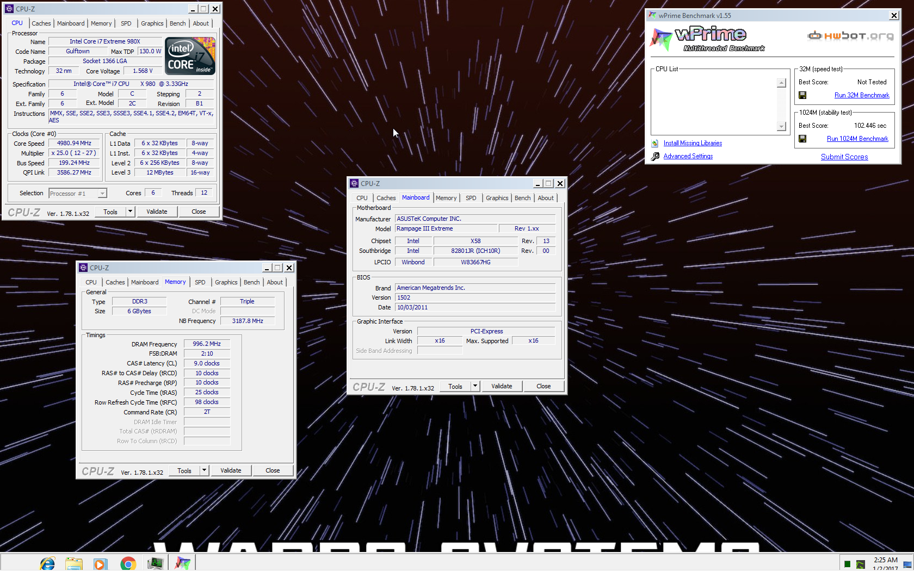Viewport: 914px width, 571px height.
Task: Open CPU tab in Mainboard window
Action: (362, 198)
